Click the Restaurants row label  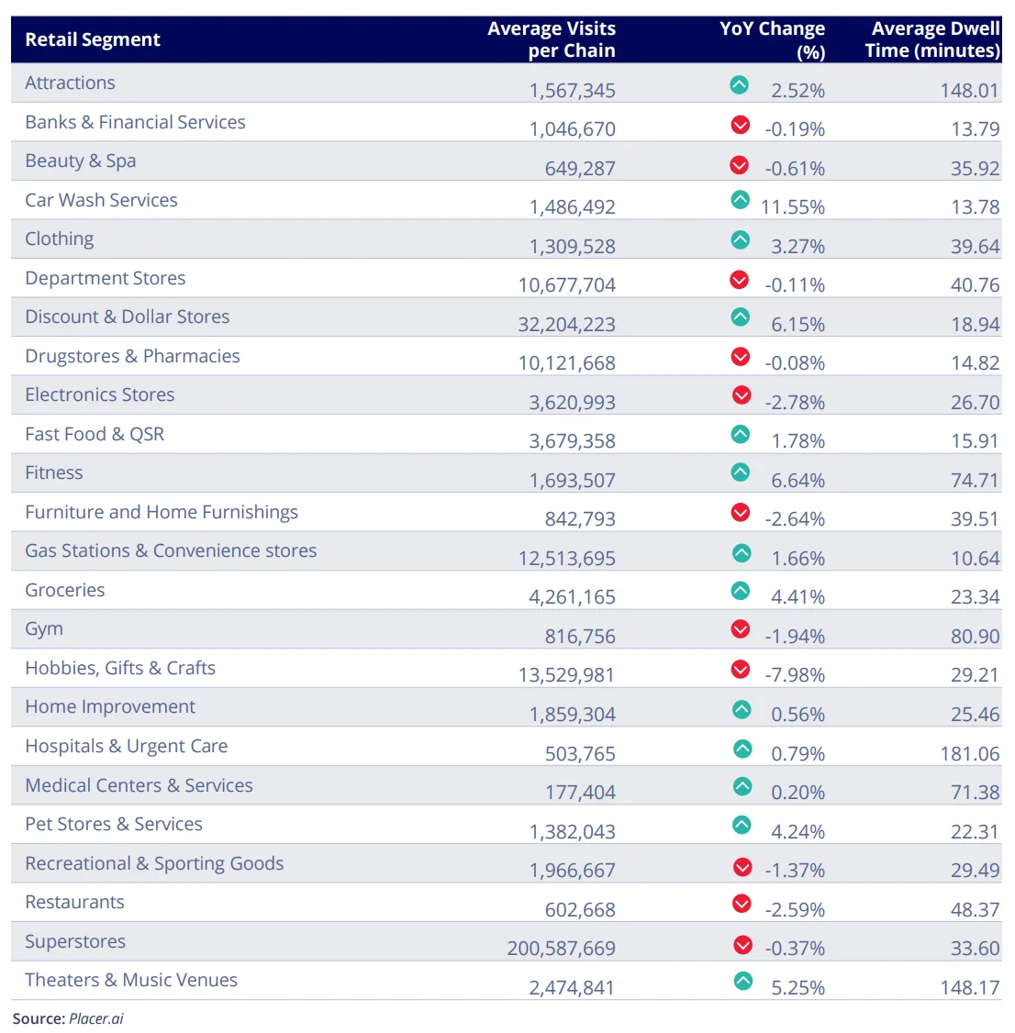pos(74,902)
